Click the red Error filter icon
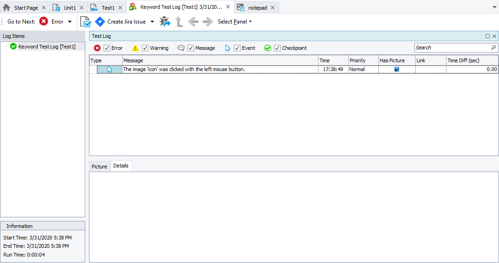Image resolution: width=499 pixels, height=263 pixels. click(97, 48)
